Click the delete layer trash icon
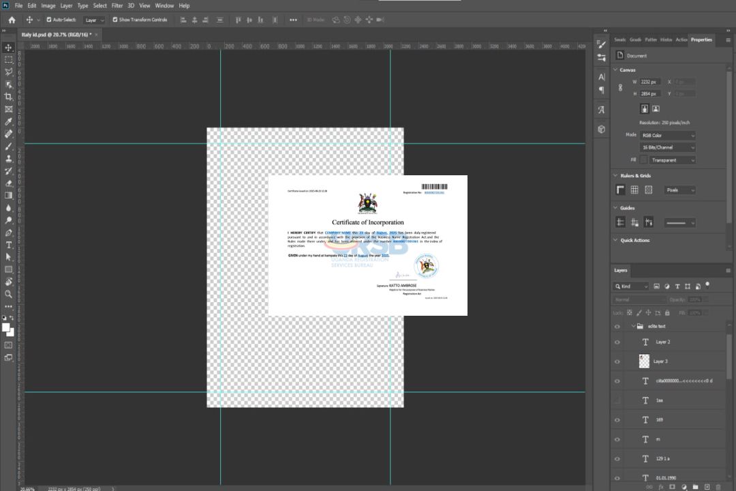This screenshot has width=736, height=491. tap(718, 486)
